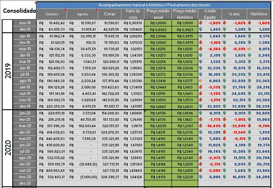Select the dez-19 month row label

[25, 106]
